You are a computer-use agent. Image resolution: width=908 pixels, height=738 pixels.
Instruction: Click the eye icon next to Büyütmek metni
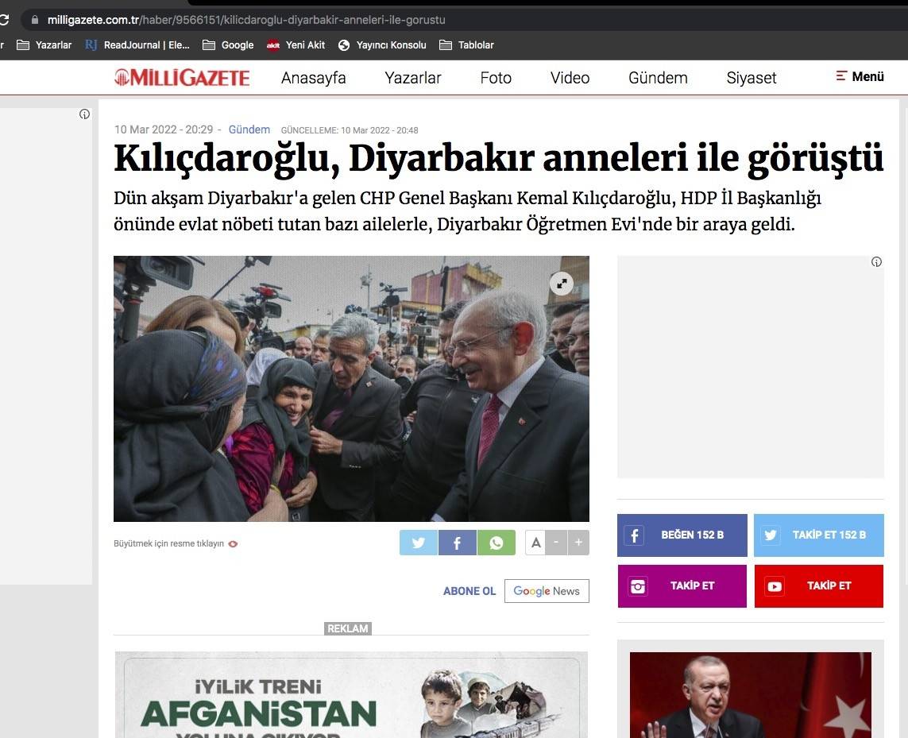coord(232,544)
